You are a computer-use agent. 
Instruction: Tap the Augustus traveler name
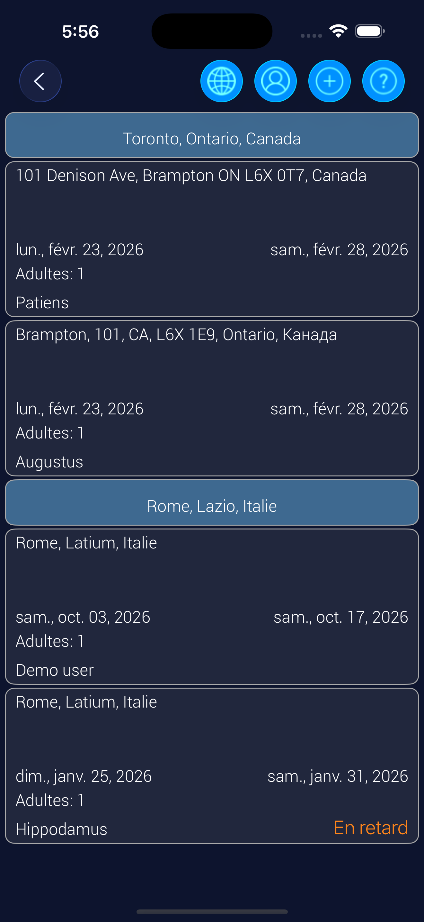click(49, 462)
